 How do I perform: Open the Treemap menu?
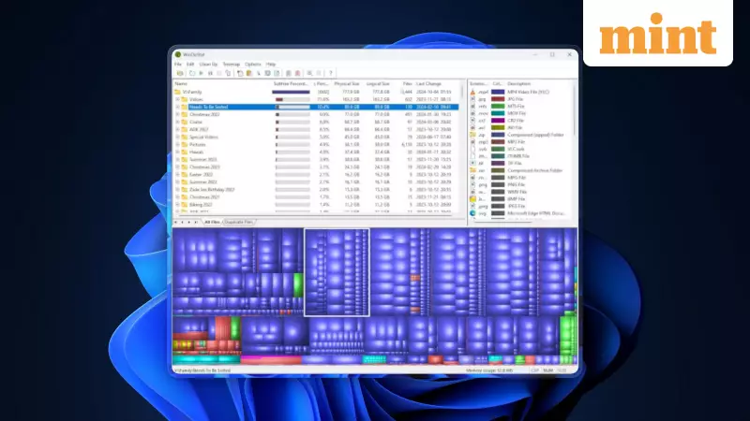(231, 64)
